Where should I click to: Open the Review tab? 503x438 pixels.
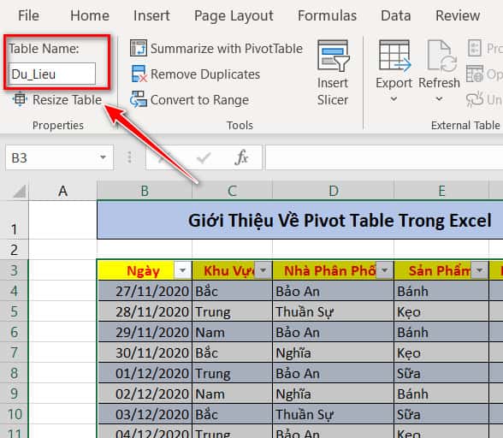458,15
